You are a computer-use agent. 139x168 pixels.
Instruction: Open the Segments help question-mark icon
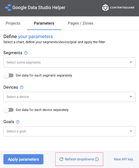pyautogui.click(x=26, y=53)
